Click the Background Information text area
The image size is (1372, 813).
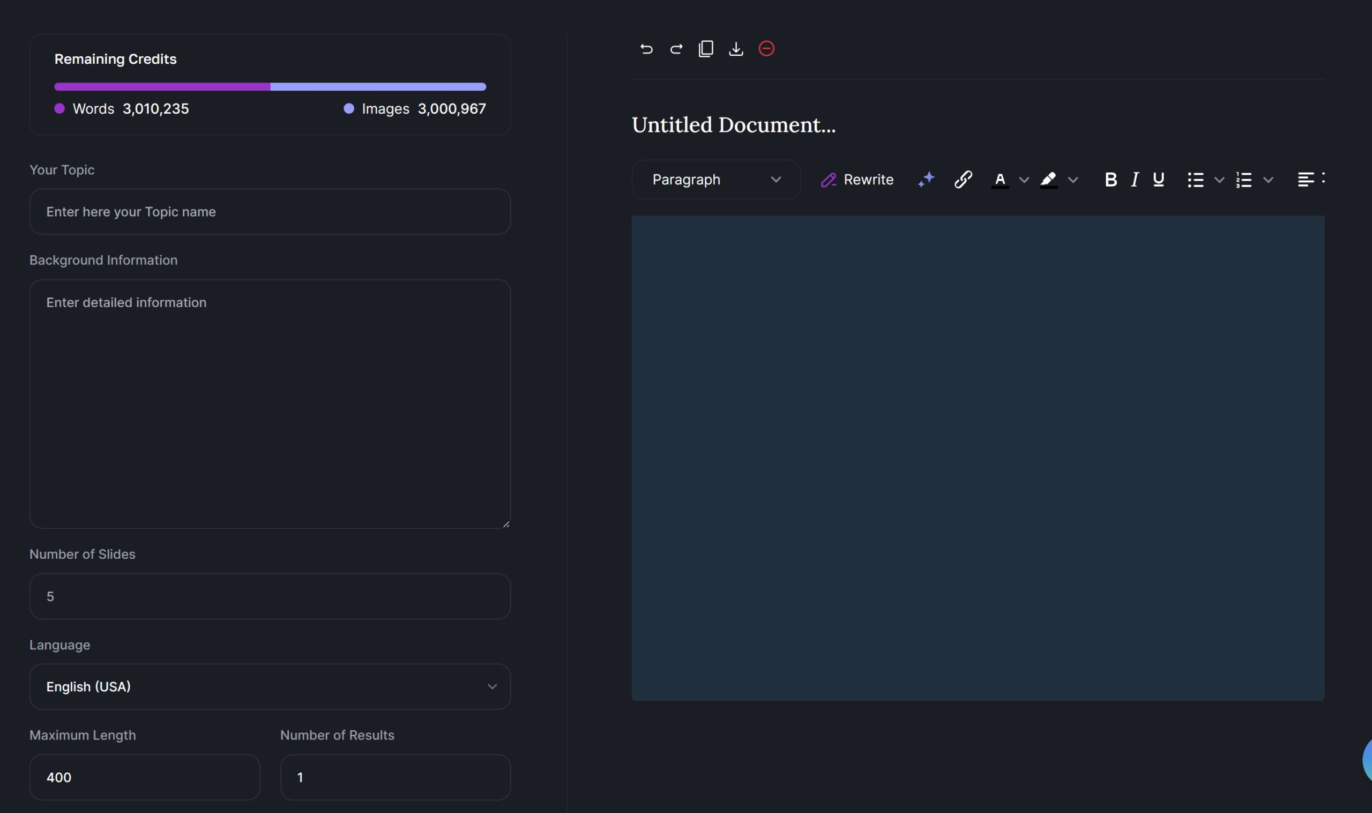pos(270,404)
